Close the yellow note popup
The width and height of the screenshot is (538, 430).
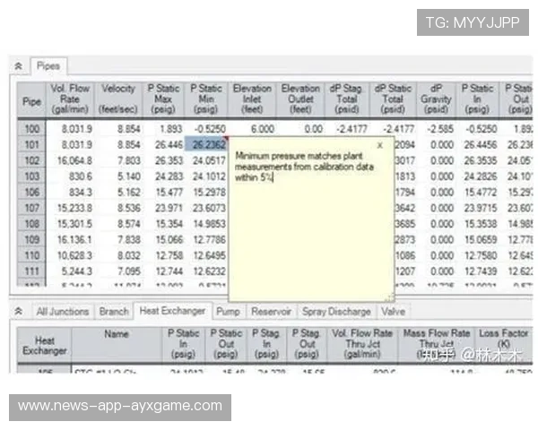(379, 143)
